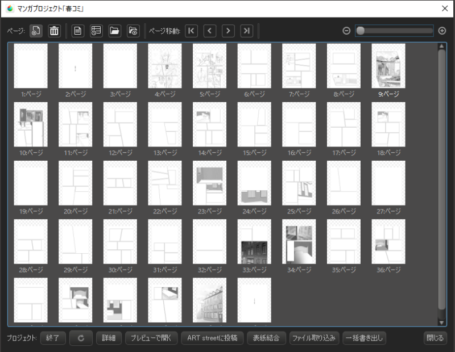Image resolution: width=455 pixels, height=352 pixels.
Task: Select page 2 thumbnail
Action: click(x=76, y=66)
